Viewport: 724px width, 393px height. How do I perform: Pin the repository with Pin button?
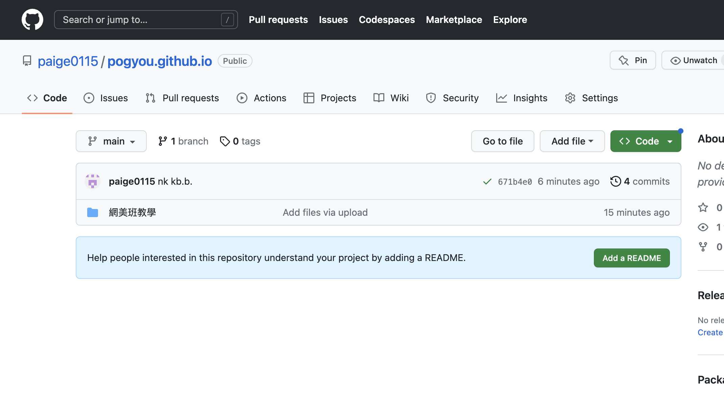click(632, 60)
